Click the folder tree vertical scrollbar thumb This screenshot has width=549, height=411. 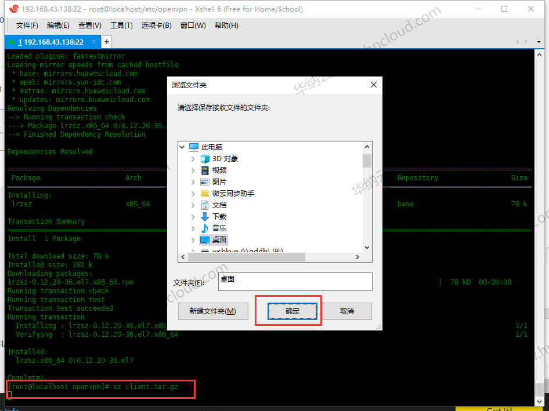(x=367, y=161)
